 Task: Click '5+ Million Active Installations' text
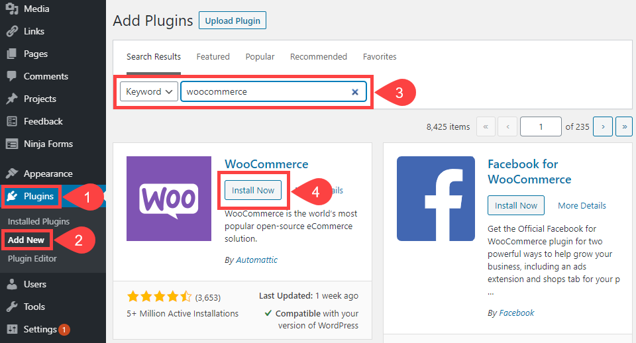tap(183, 313)
